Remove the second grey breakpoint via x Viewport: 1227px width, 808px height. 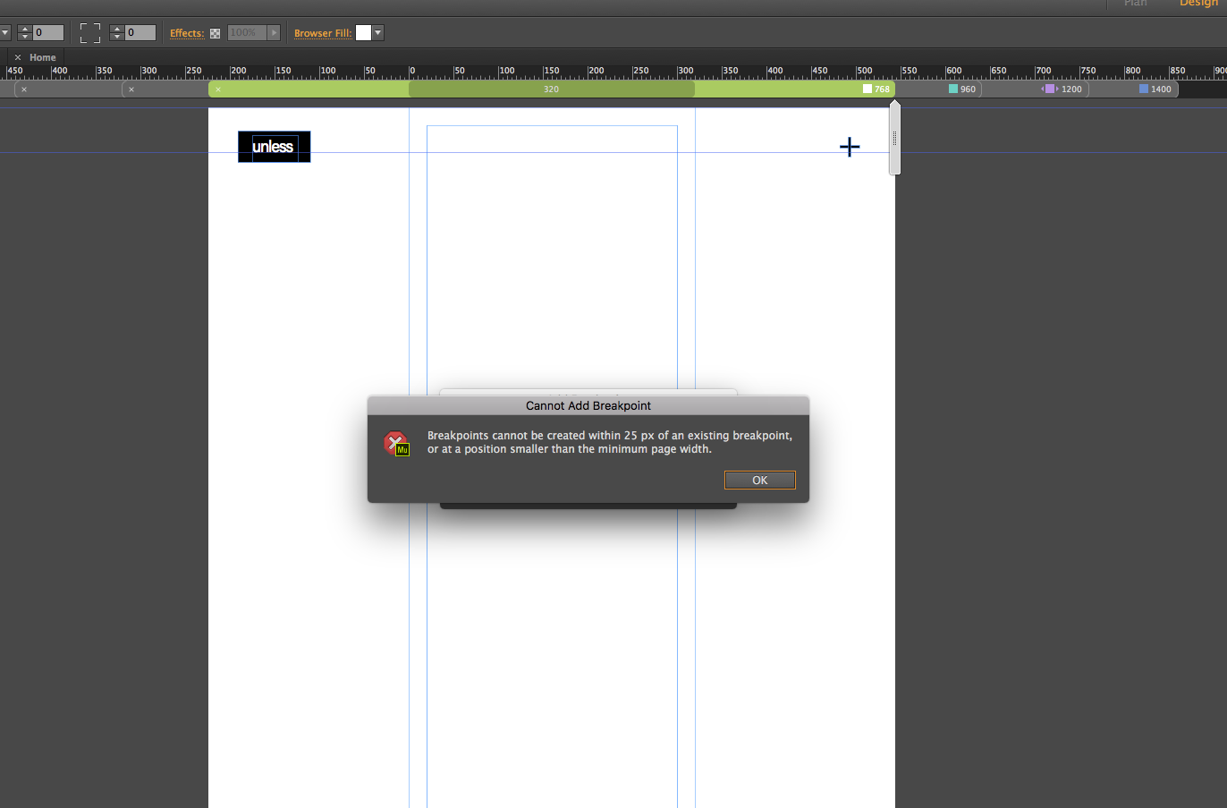[131, 89]
